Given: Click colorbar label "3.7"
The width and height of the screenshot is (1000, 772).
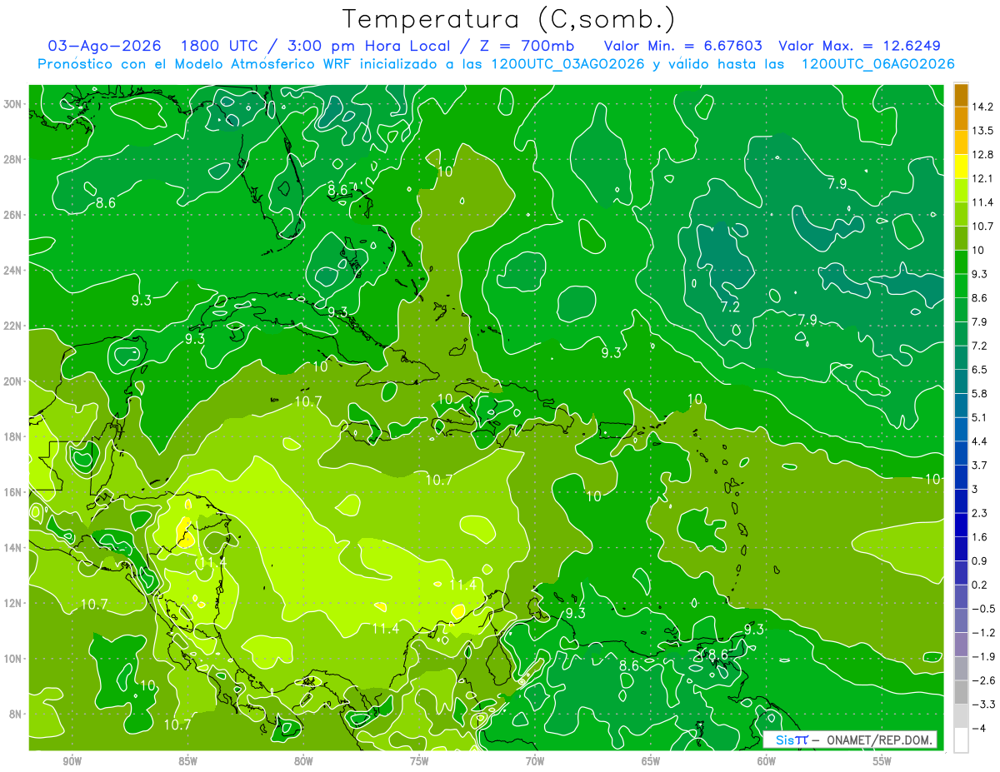Looking at the screenshot, I should [980, 465].
